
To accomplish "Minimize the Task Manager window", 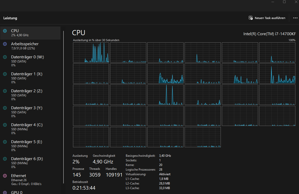I will (273, 2).
